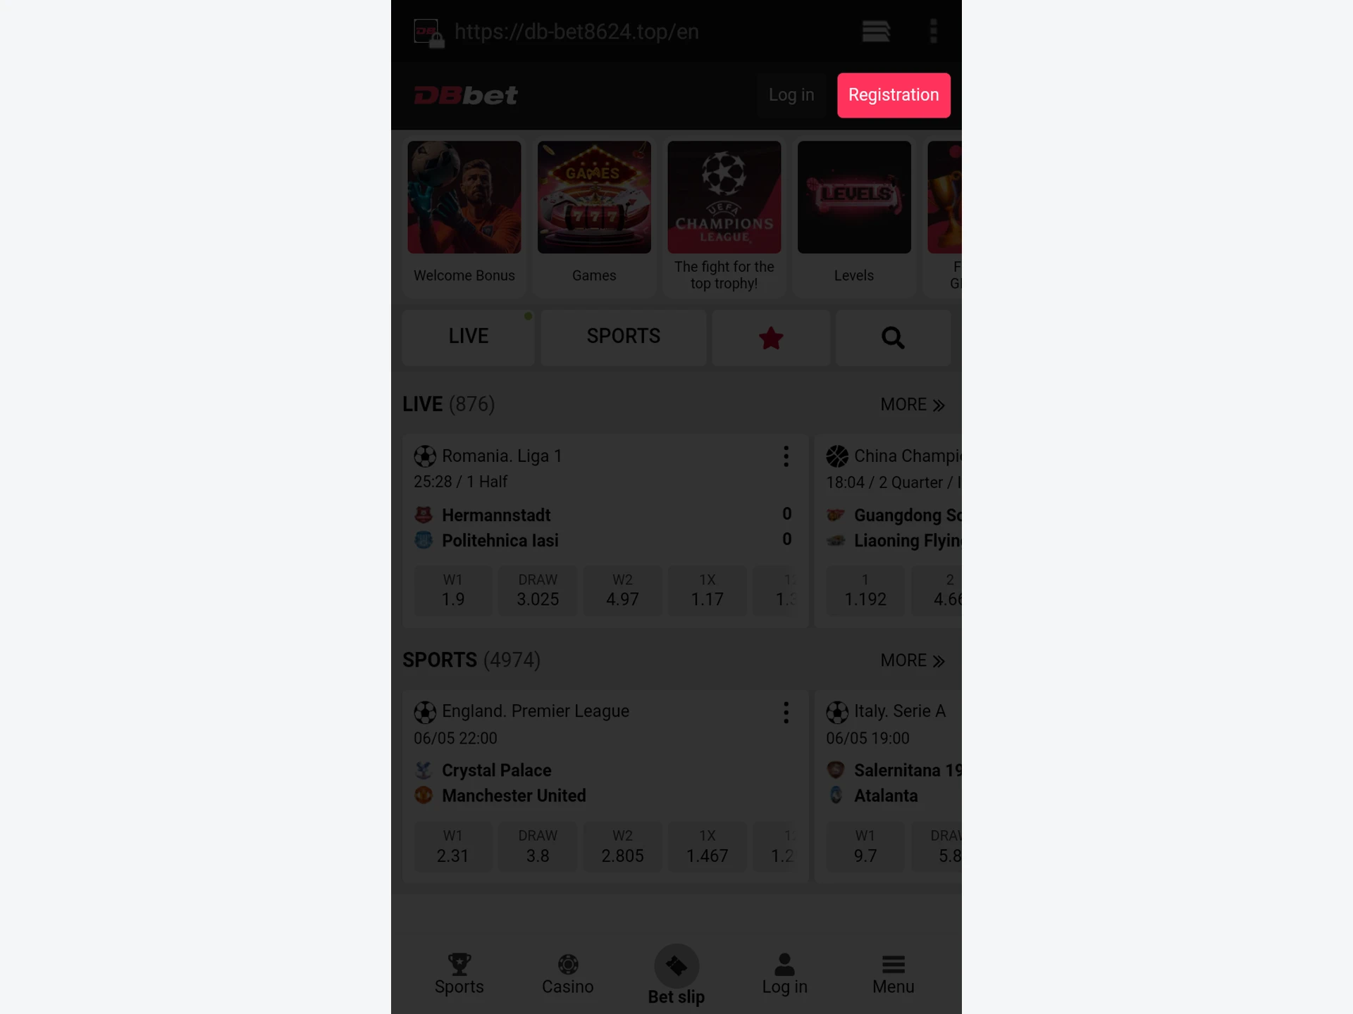Image resolution: width=1353 pixels, height=1014 pixels.
Task: Click the Champions League promotion banner
Action: point(724,197)
